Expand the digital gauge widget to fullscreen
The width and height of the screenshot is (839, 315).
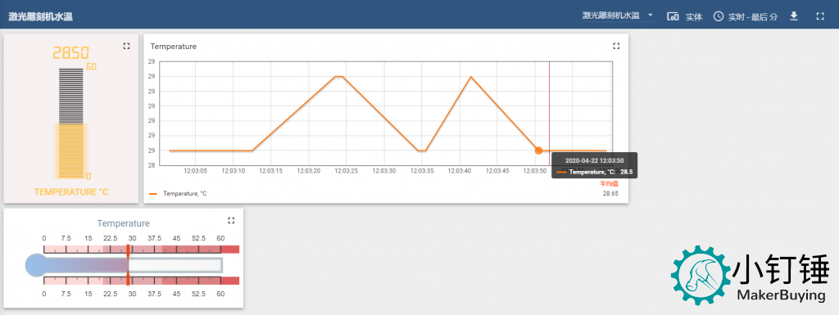126,46
